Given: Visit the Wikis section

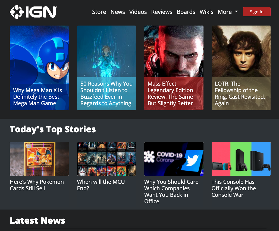Looking at the screenshot, I should (206, 12).
